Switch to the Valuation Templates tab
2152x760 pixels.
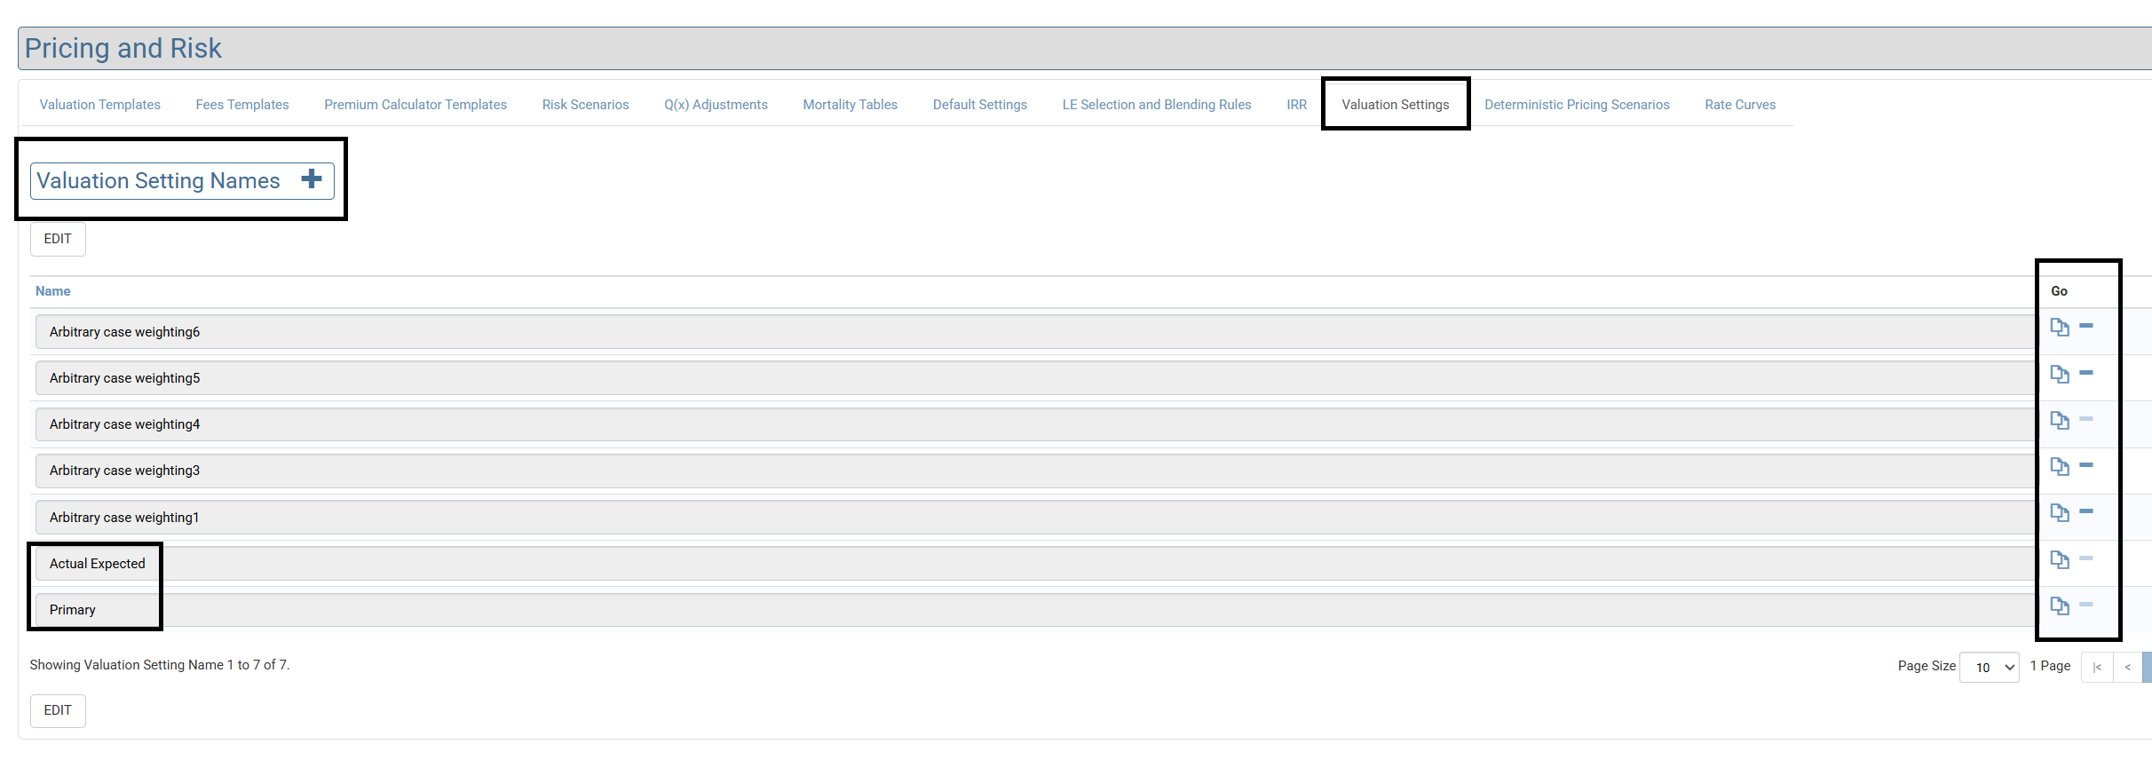click(99, 105)
